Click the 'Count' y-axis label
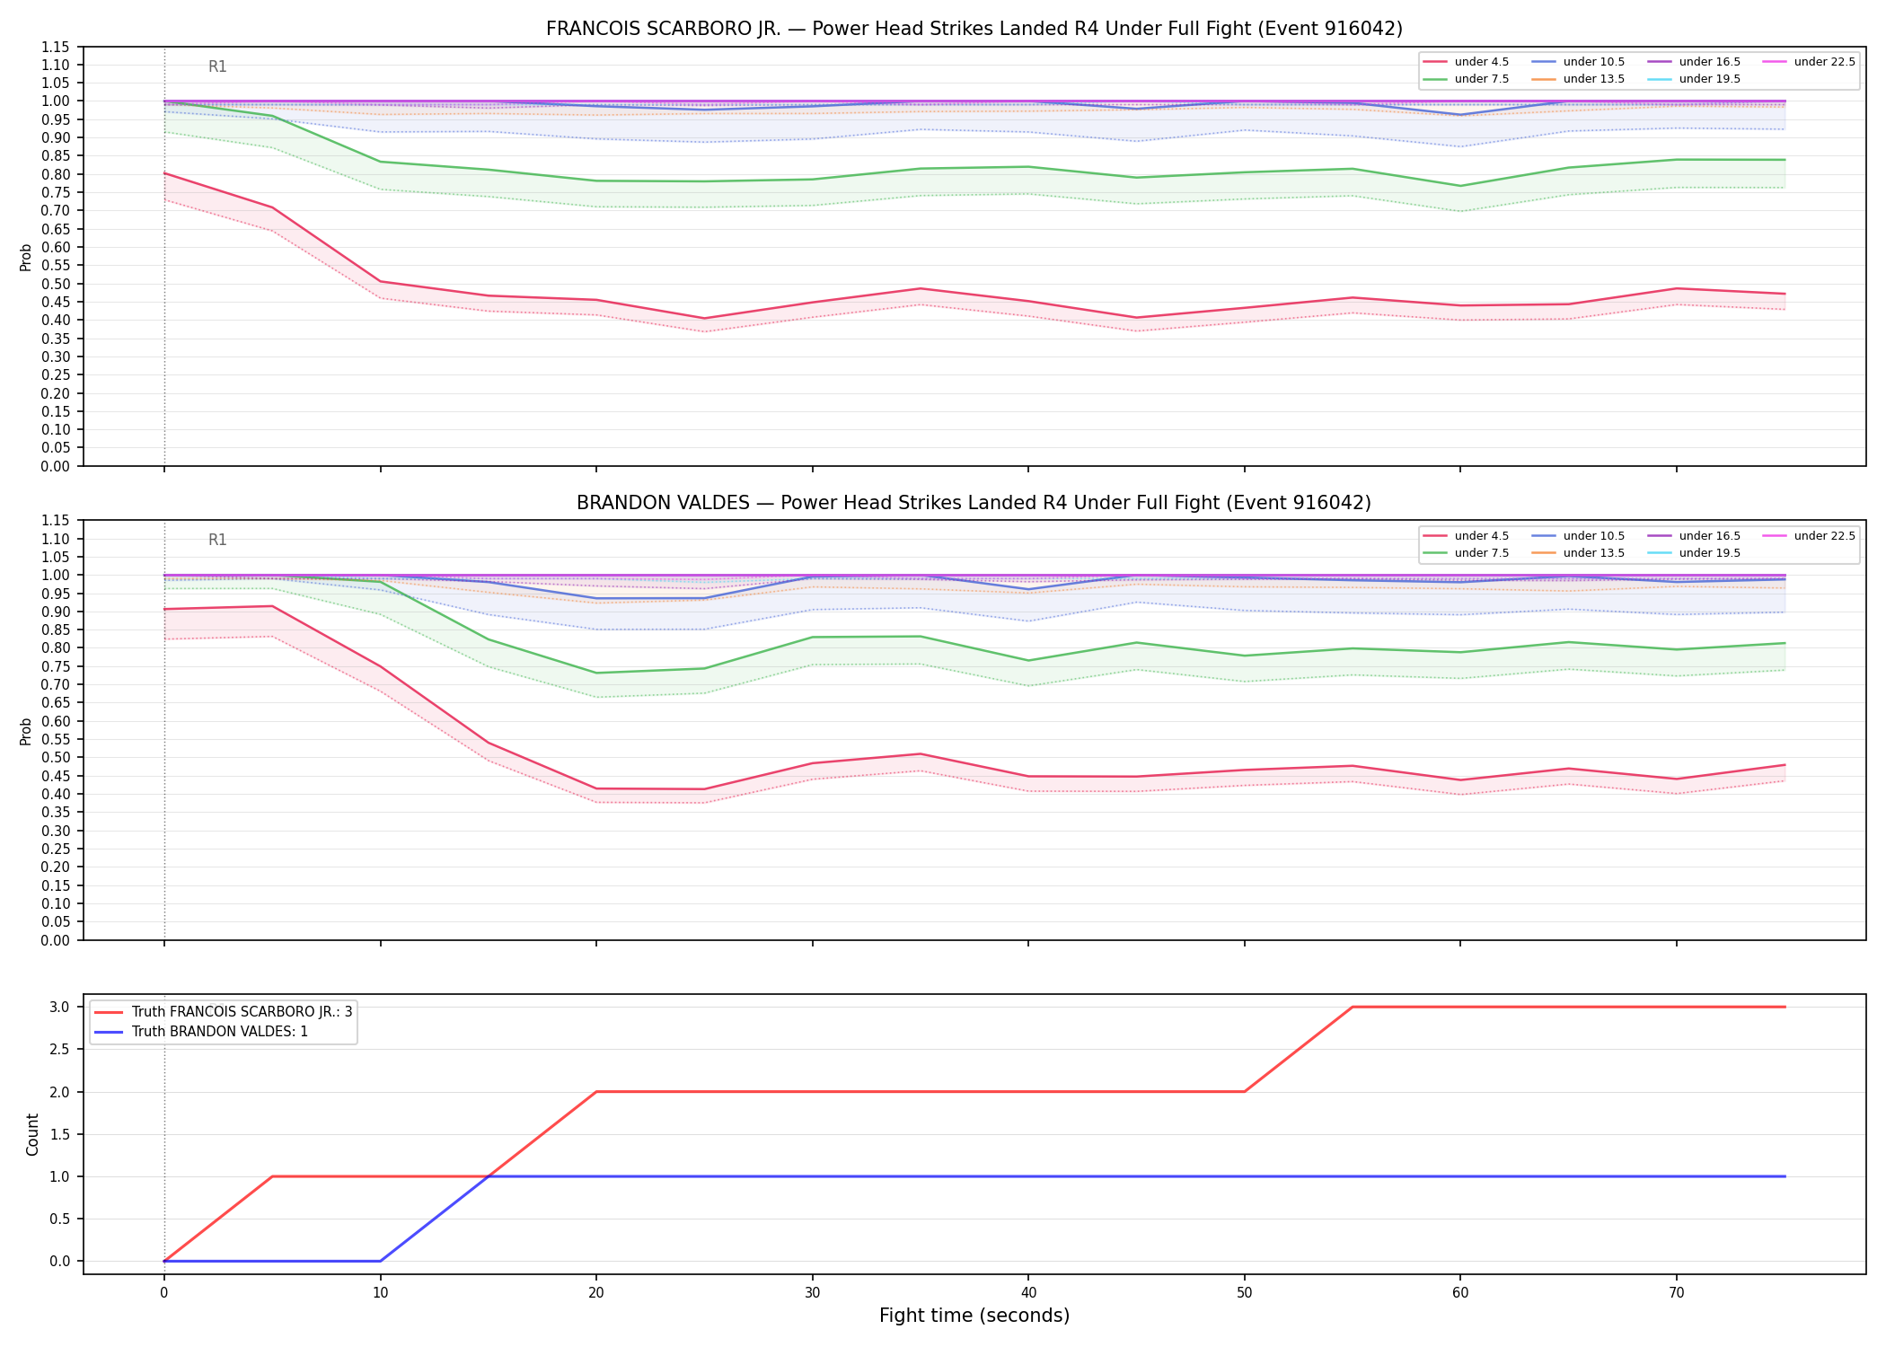The height and width of the screenshot is (1347, 1886). pyautogui.click(x=33, y=1134)
